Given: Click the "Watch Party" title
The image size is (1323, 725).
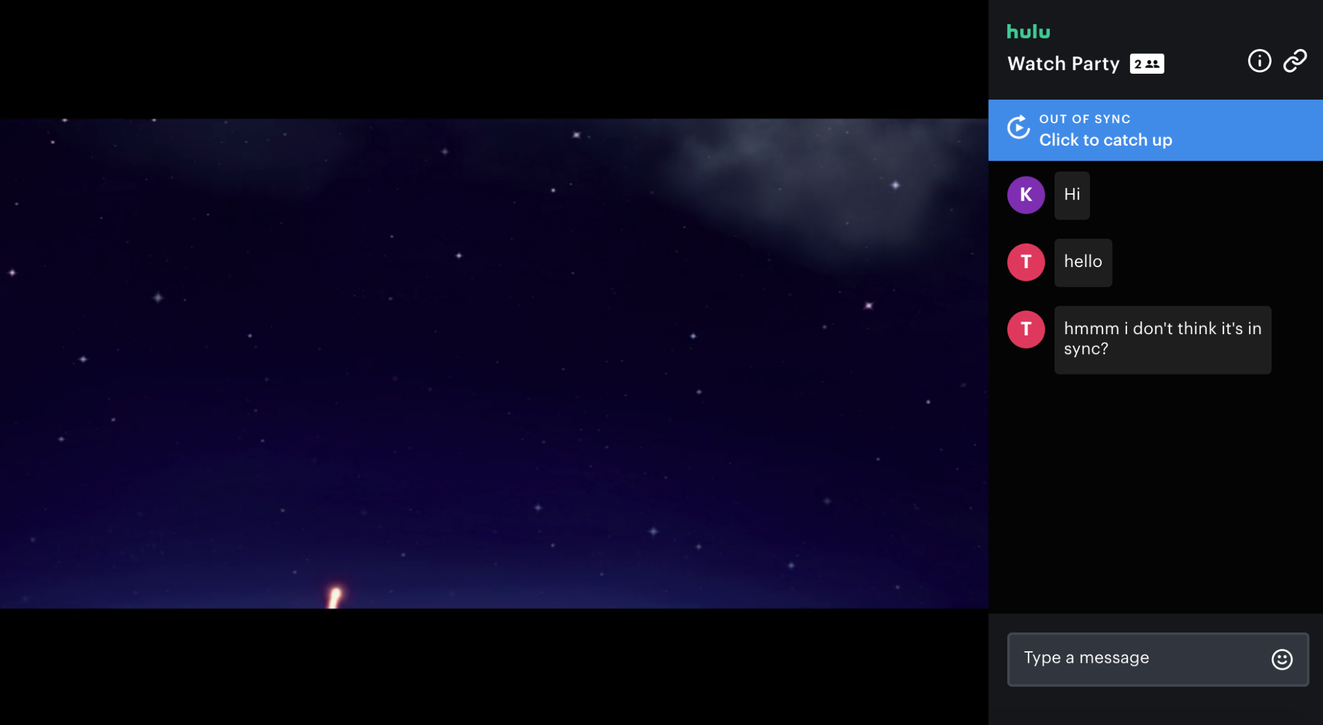Looking at the screenshot, I should click(x=1063, y=63).
